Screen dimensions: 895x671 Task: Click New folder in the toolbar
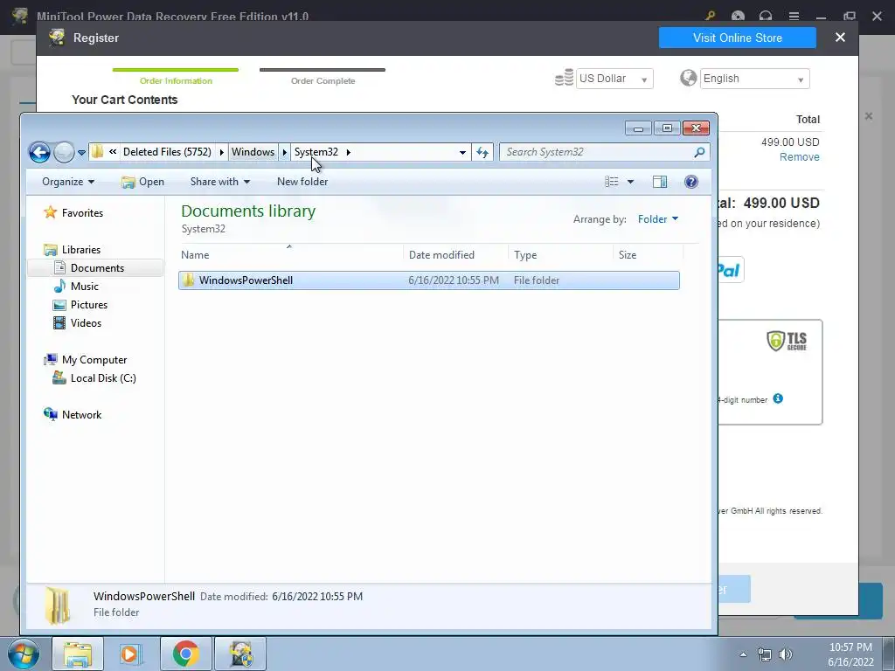pos(302,182)
